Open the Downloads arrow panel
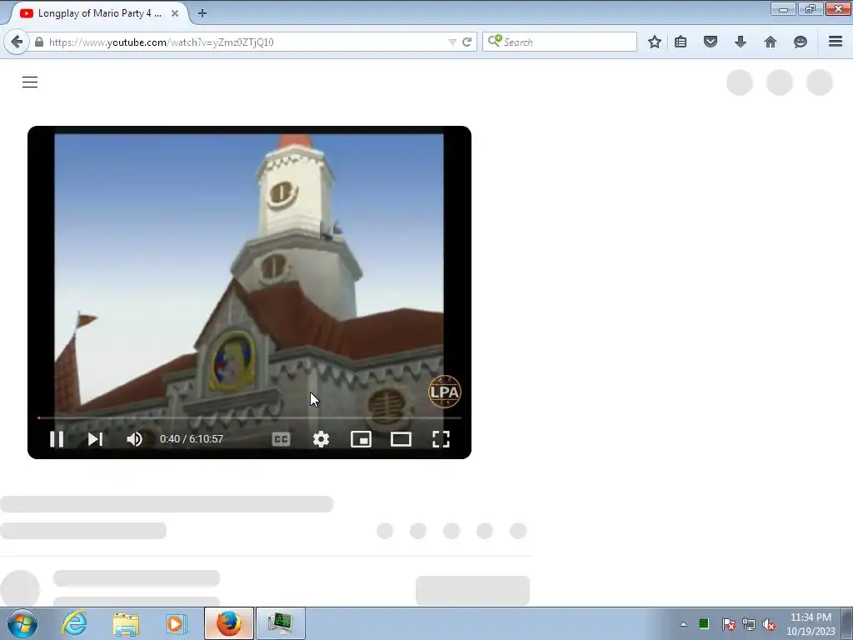 (x=741, y=42)
